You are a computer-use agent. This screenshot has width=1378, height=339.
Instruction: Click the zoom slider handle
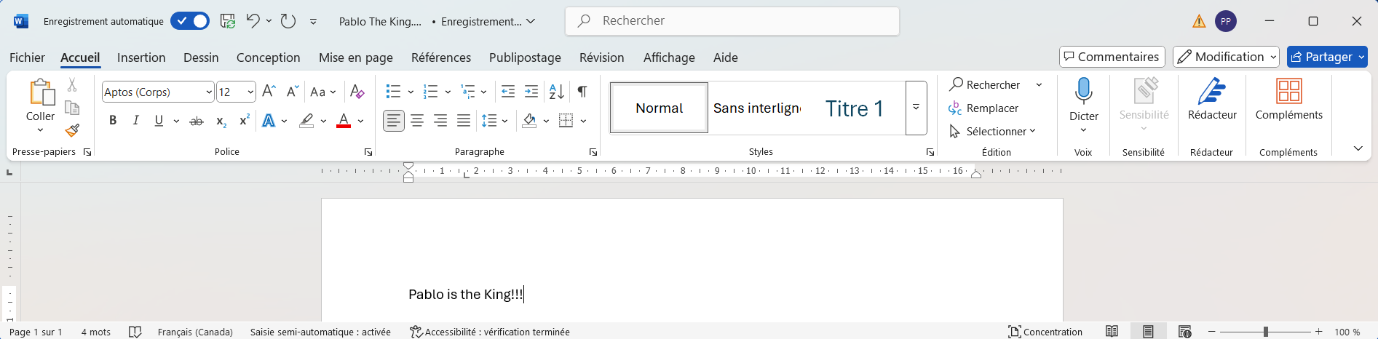click(x=1266, y=332)
